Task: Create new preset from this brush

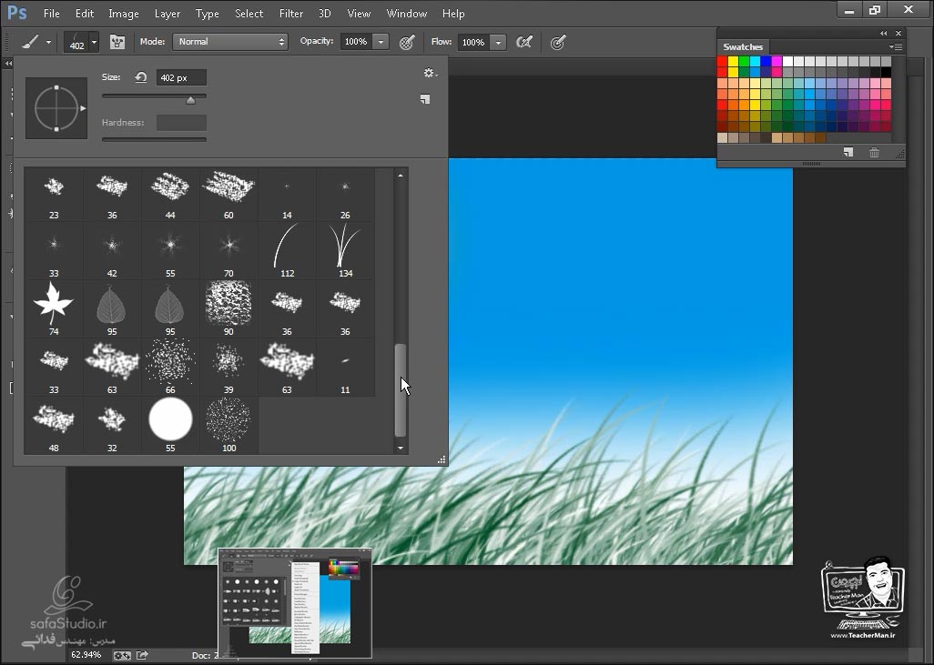Action: pyautogui.click(x=425, y=99)
